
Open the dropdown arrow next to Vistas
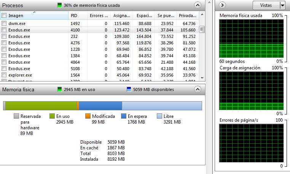[282, 5]
